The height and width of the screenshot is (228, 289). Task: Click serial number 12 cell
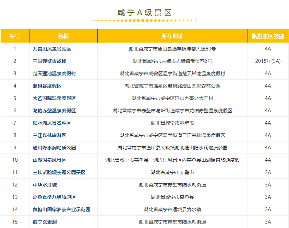(15, 185)
